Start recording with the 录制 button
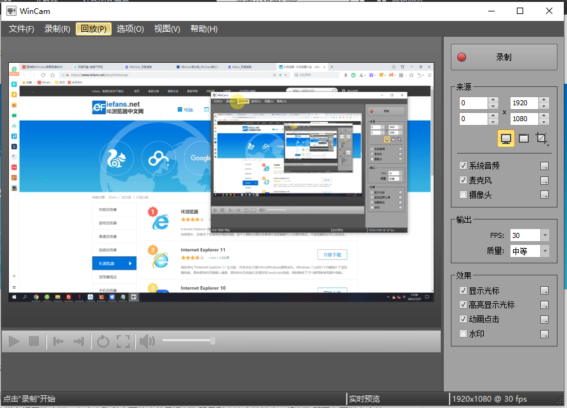567x408 pixels. tap(504, 57)
